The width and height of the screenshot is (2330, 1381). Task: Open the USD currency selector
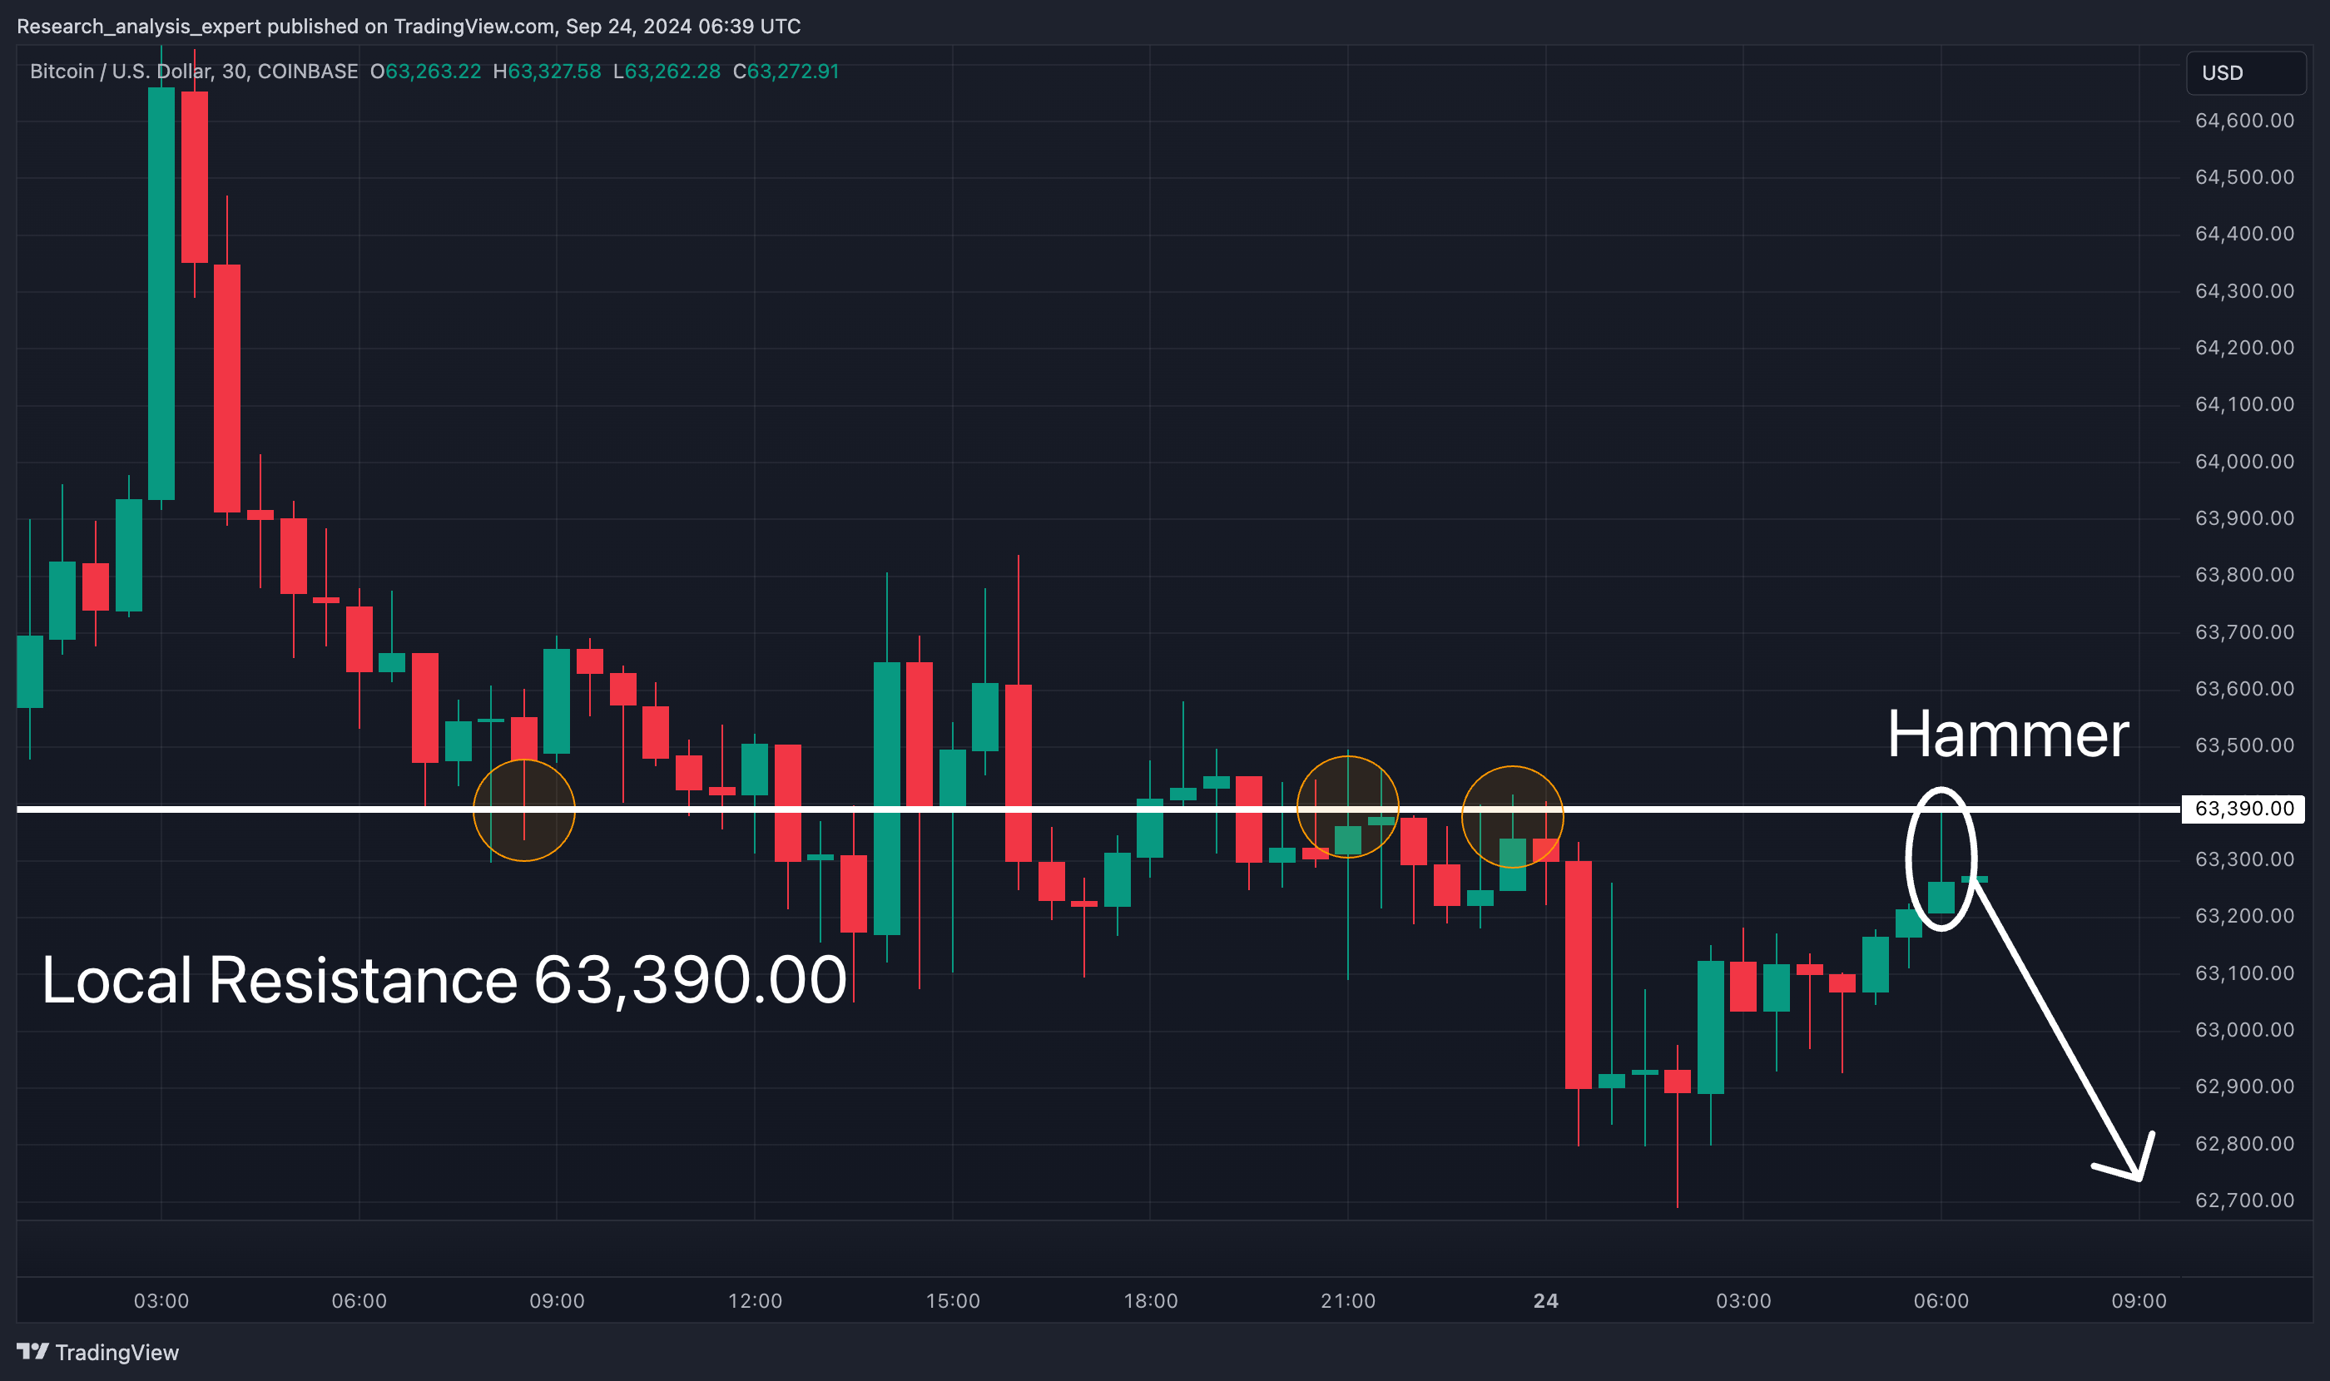pos(2244,72)
